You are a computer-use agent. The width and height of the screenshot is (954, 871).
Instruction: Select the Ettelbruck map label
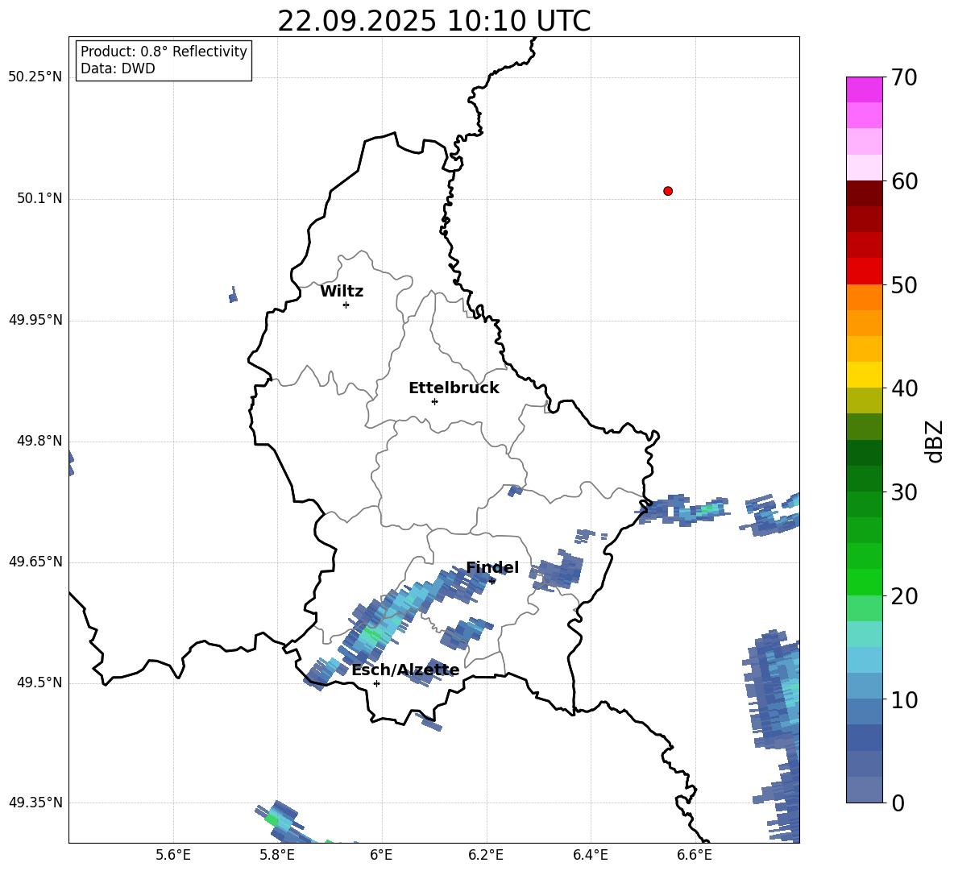coord(454,388)
